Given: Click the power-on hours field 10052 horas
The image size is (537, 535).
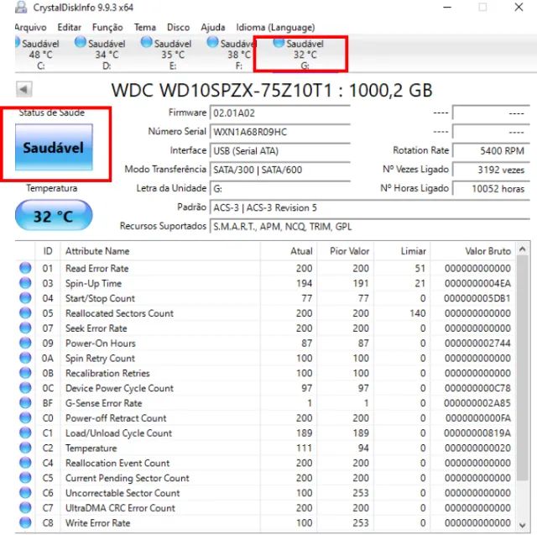Looking at the screenshot, I should (491, 188).
